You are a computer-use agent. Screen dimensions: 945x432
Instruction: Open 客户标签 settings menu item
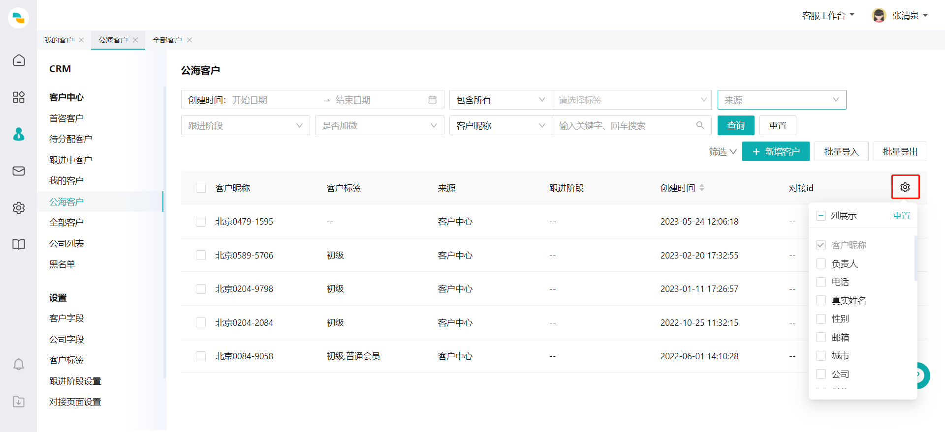click(66, 360)
